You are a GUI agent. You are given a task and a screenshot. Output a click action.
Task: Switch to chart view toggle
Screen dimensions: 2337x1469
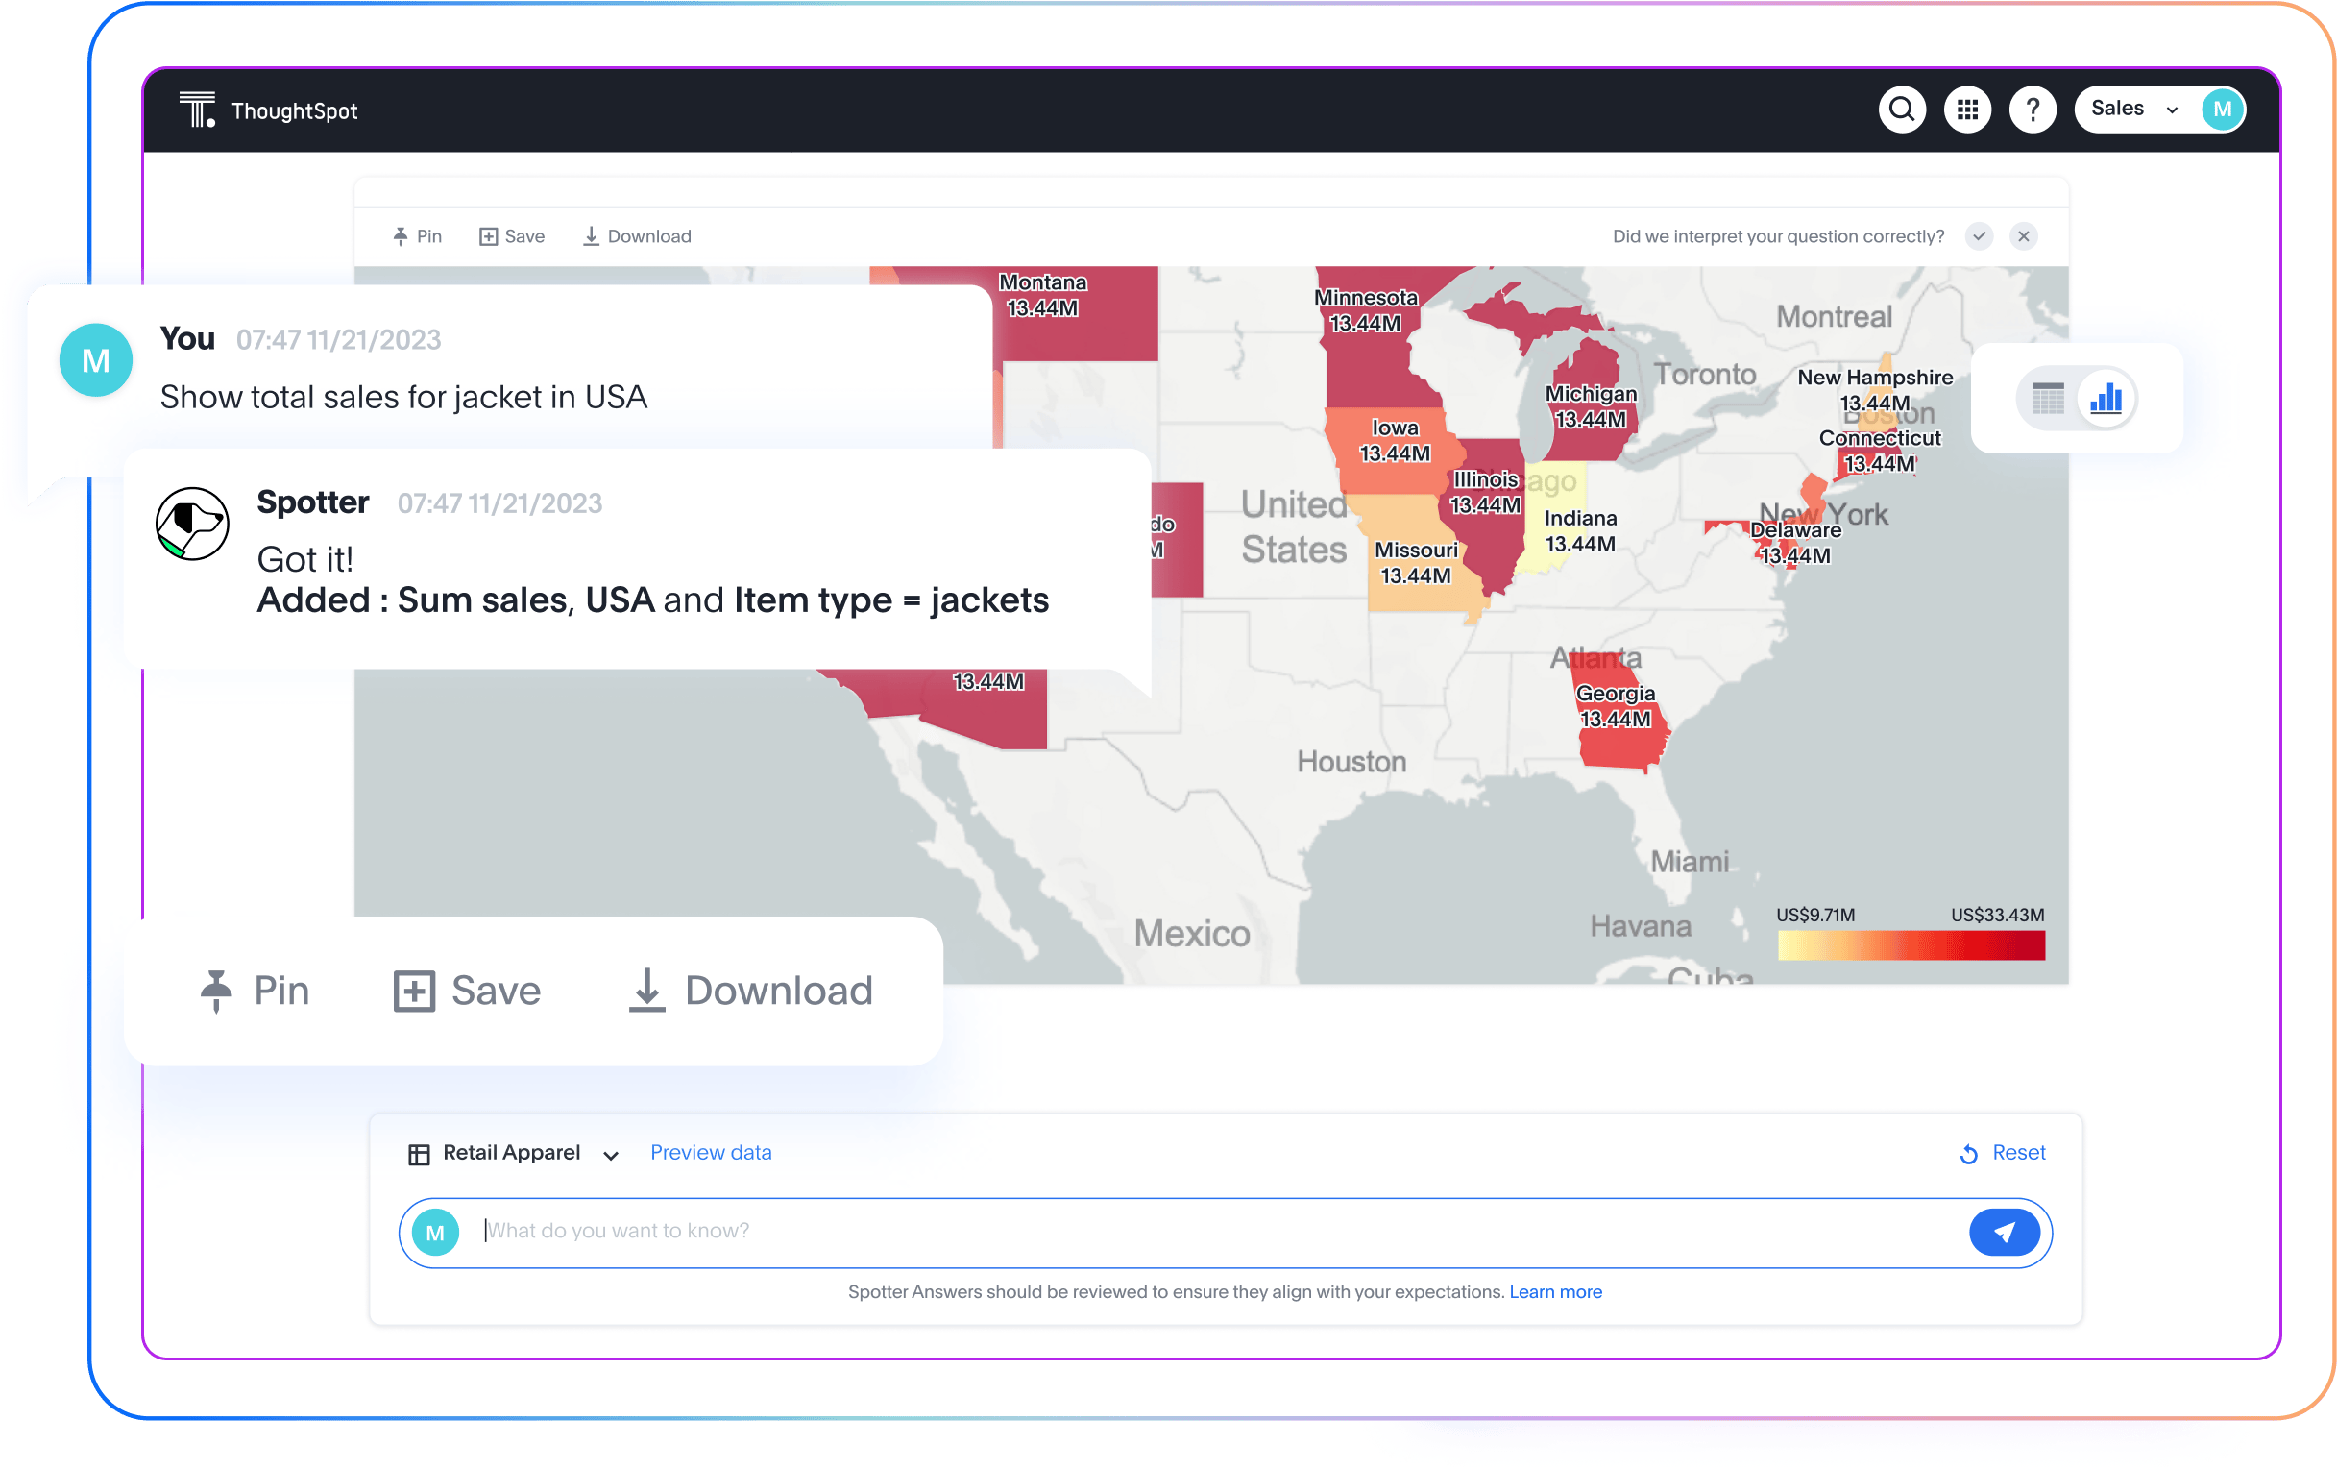[x=2106, y=398]
